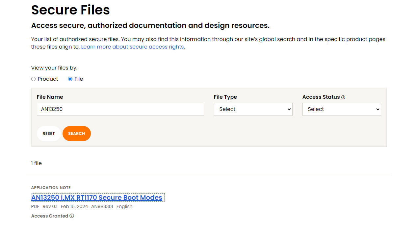Select the Product radio button
This screenshot has width=417, height=230.
coord(33,79)
